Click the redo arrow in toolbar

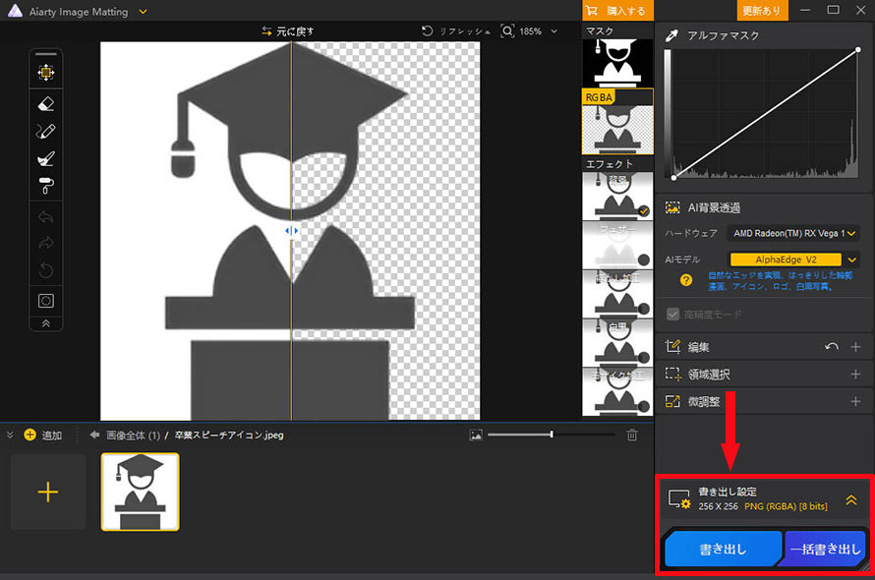pyautogui.click(x=46, y=243)
